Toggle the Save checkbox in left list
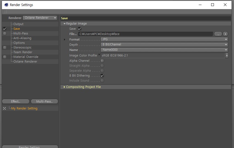This screenshot has height=148, width=234. tap(5, 29)
